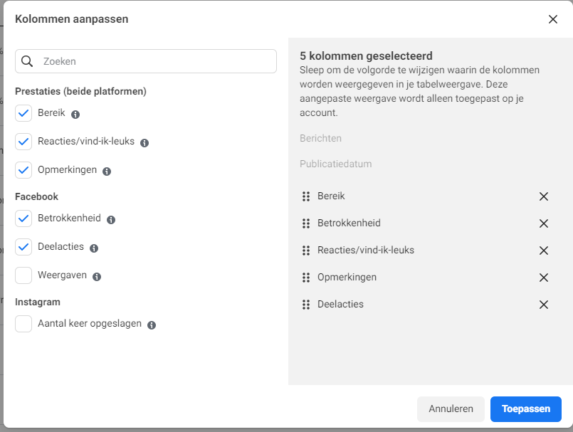Viewport: 573px width, 432px height.
Task: Click drag handle of Betrokkenheid column
Action: (x=306, y=223)
